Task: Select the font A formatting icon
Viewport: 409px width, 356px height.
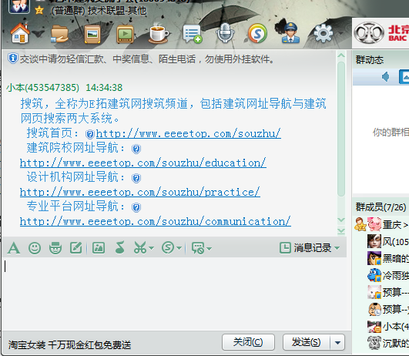Action: pos(14,247)
